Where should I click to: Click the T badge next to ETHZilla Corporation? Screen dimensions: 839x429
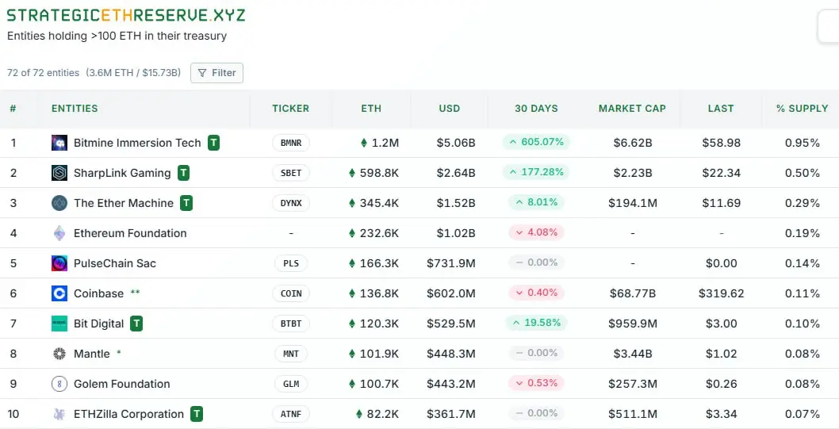[x=197, y=414]
